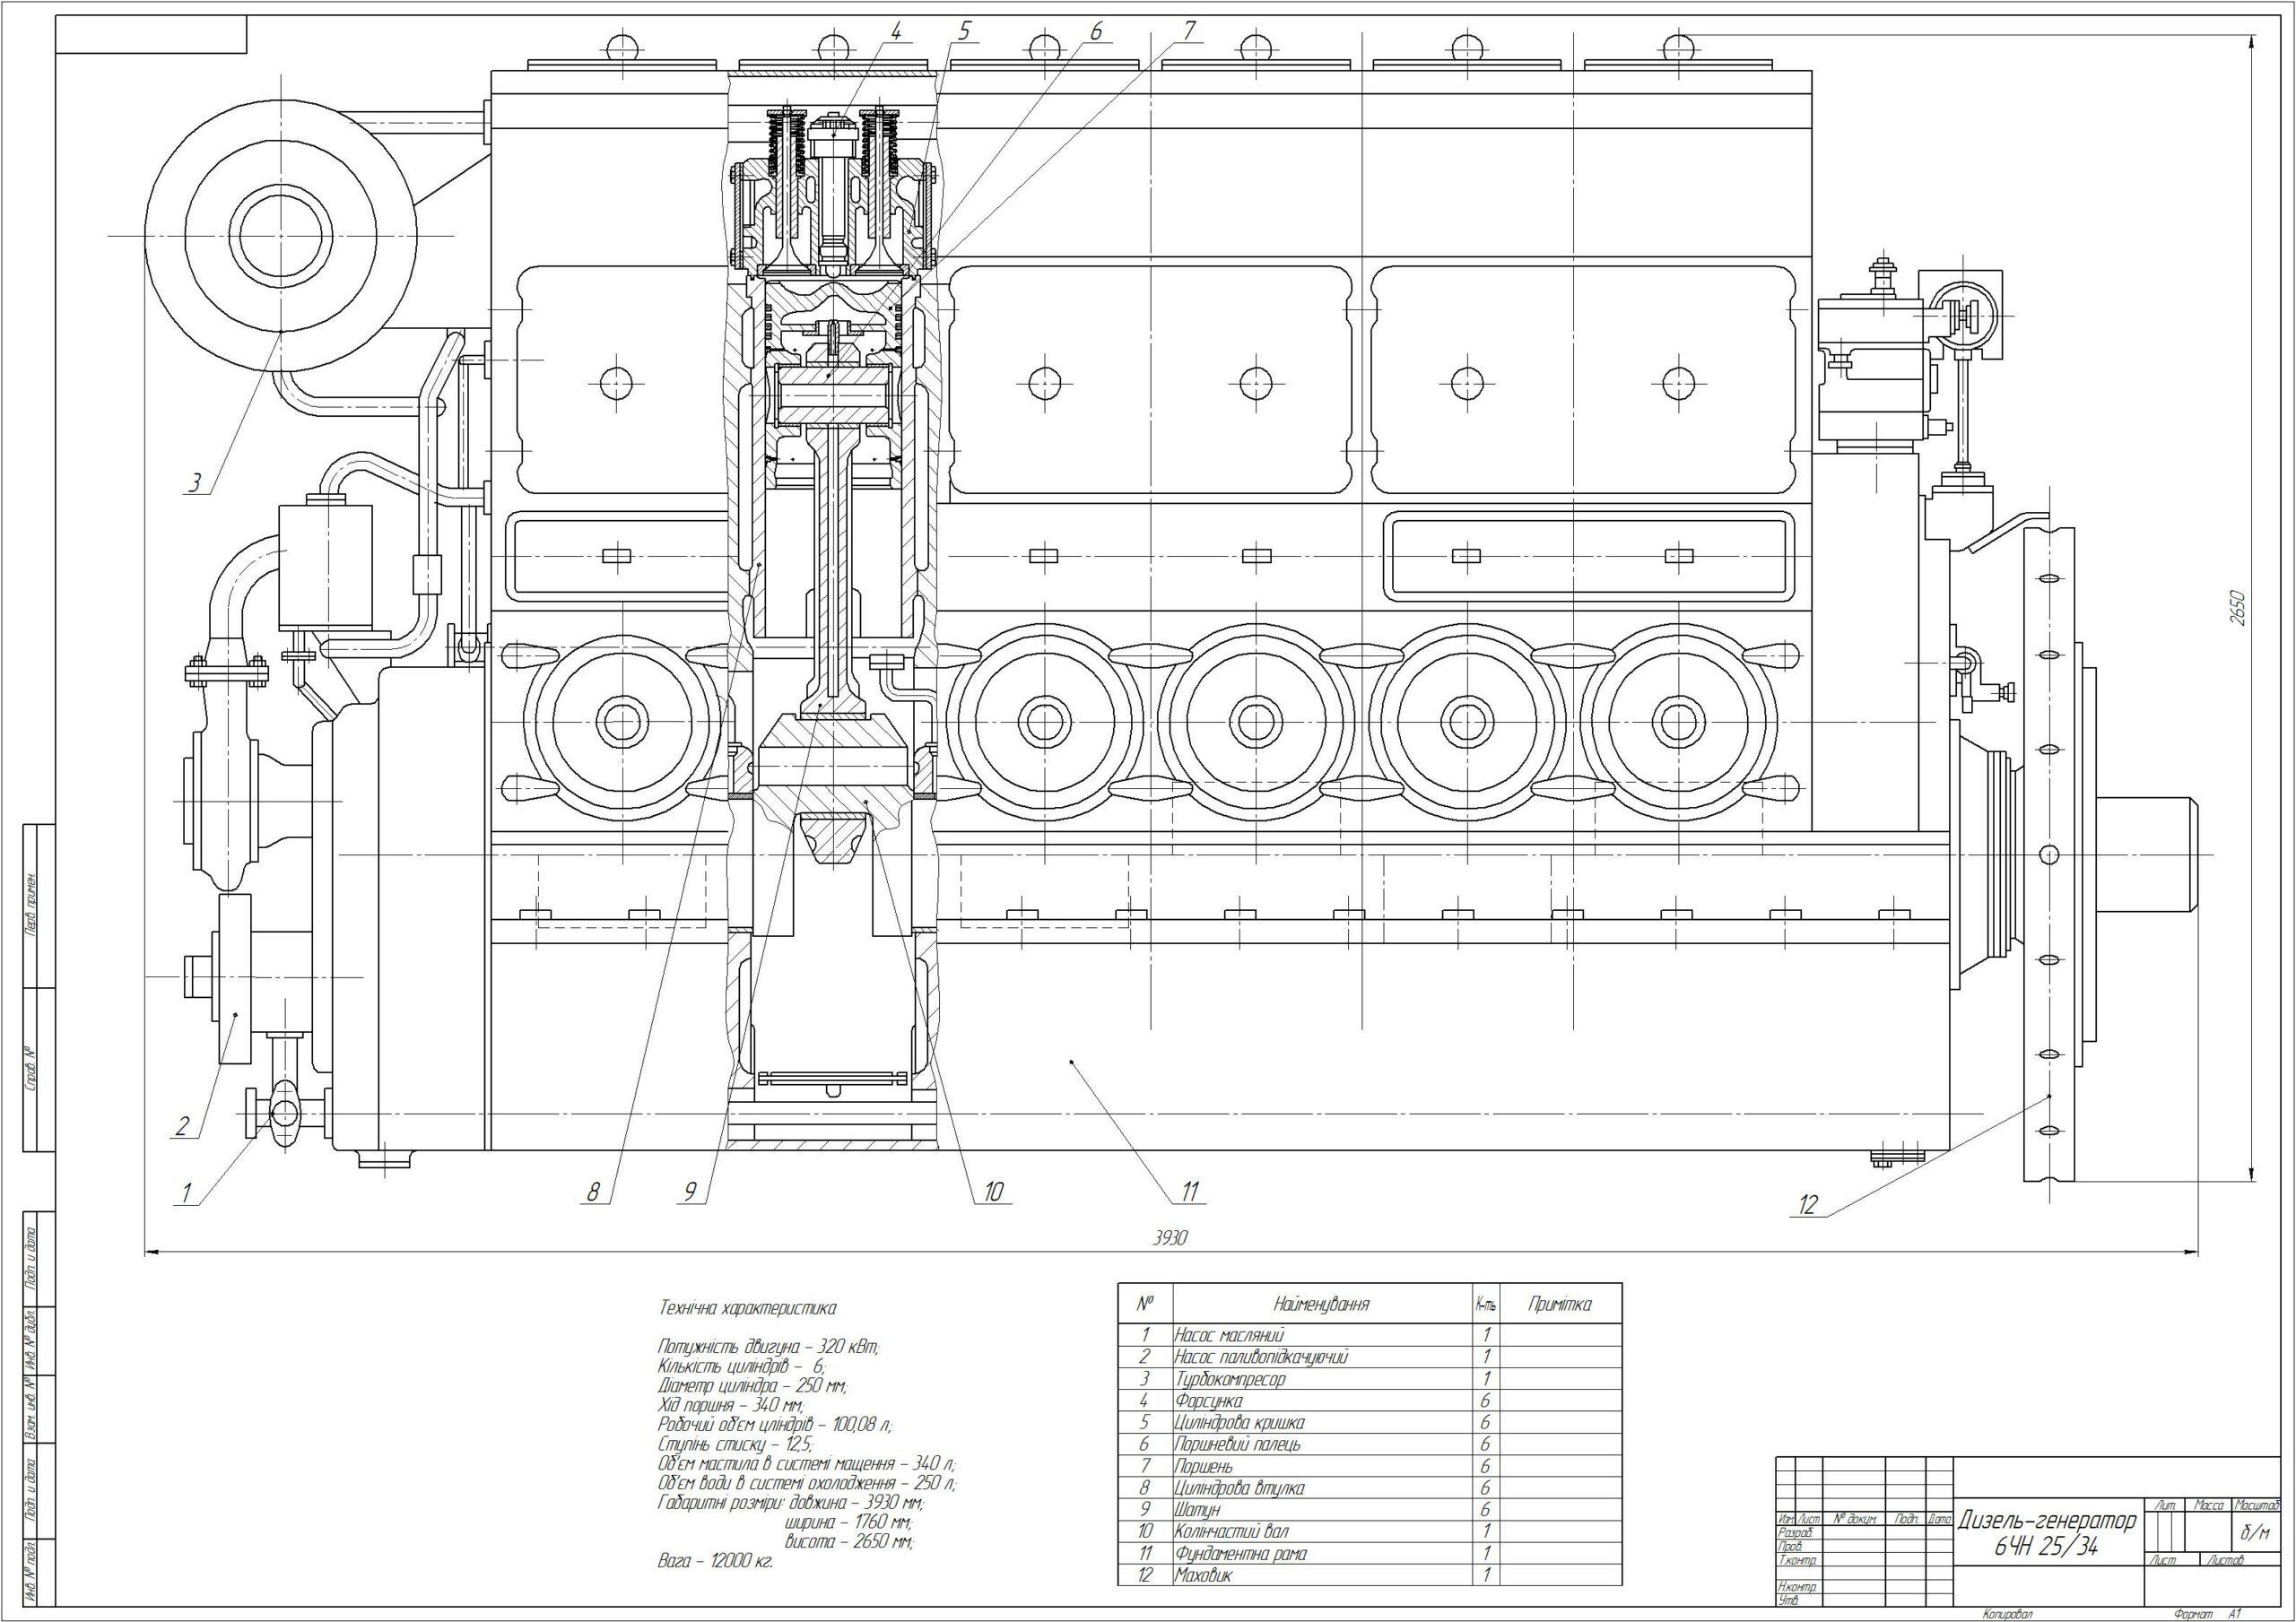Image resolution: width=2296 pixels, height=1622 pixels.
Task: Click callout number 4 above the injector
Action: tap(895, 31)
